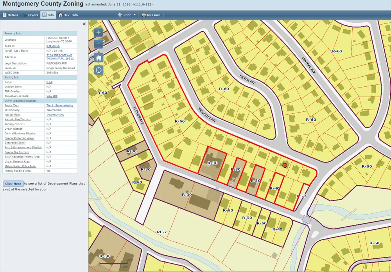
Task: Open the Takoma Park master plan link
Action: [x=55, y=115]
